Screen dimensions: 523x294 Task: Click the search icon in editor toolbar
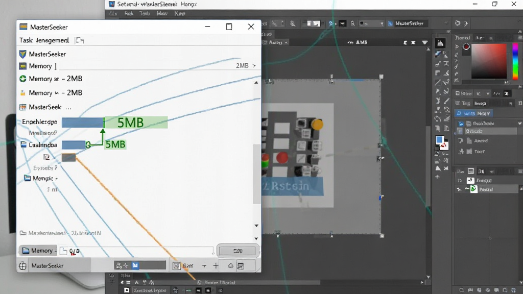pyautogui.click(x=352, y=23)
